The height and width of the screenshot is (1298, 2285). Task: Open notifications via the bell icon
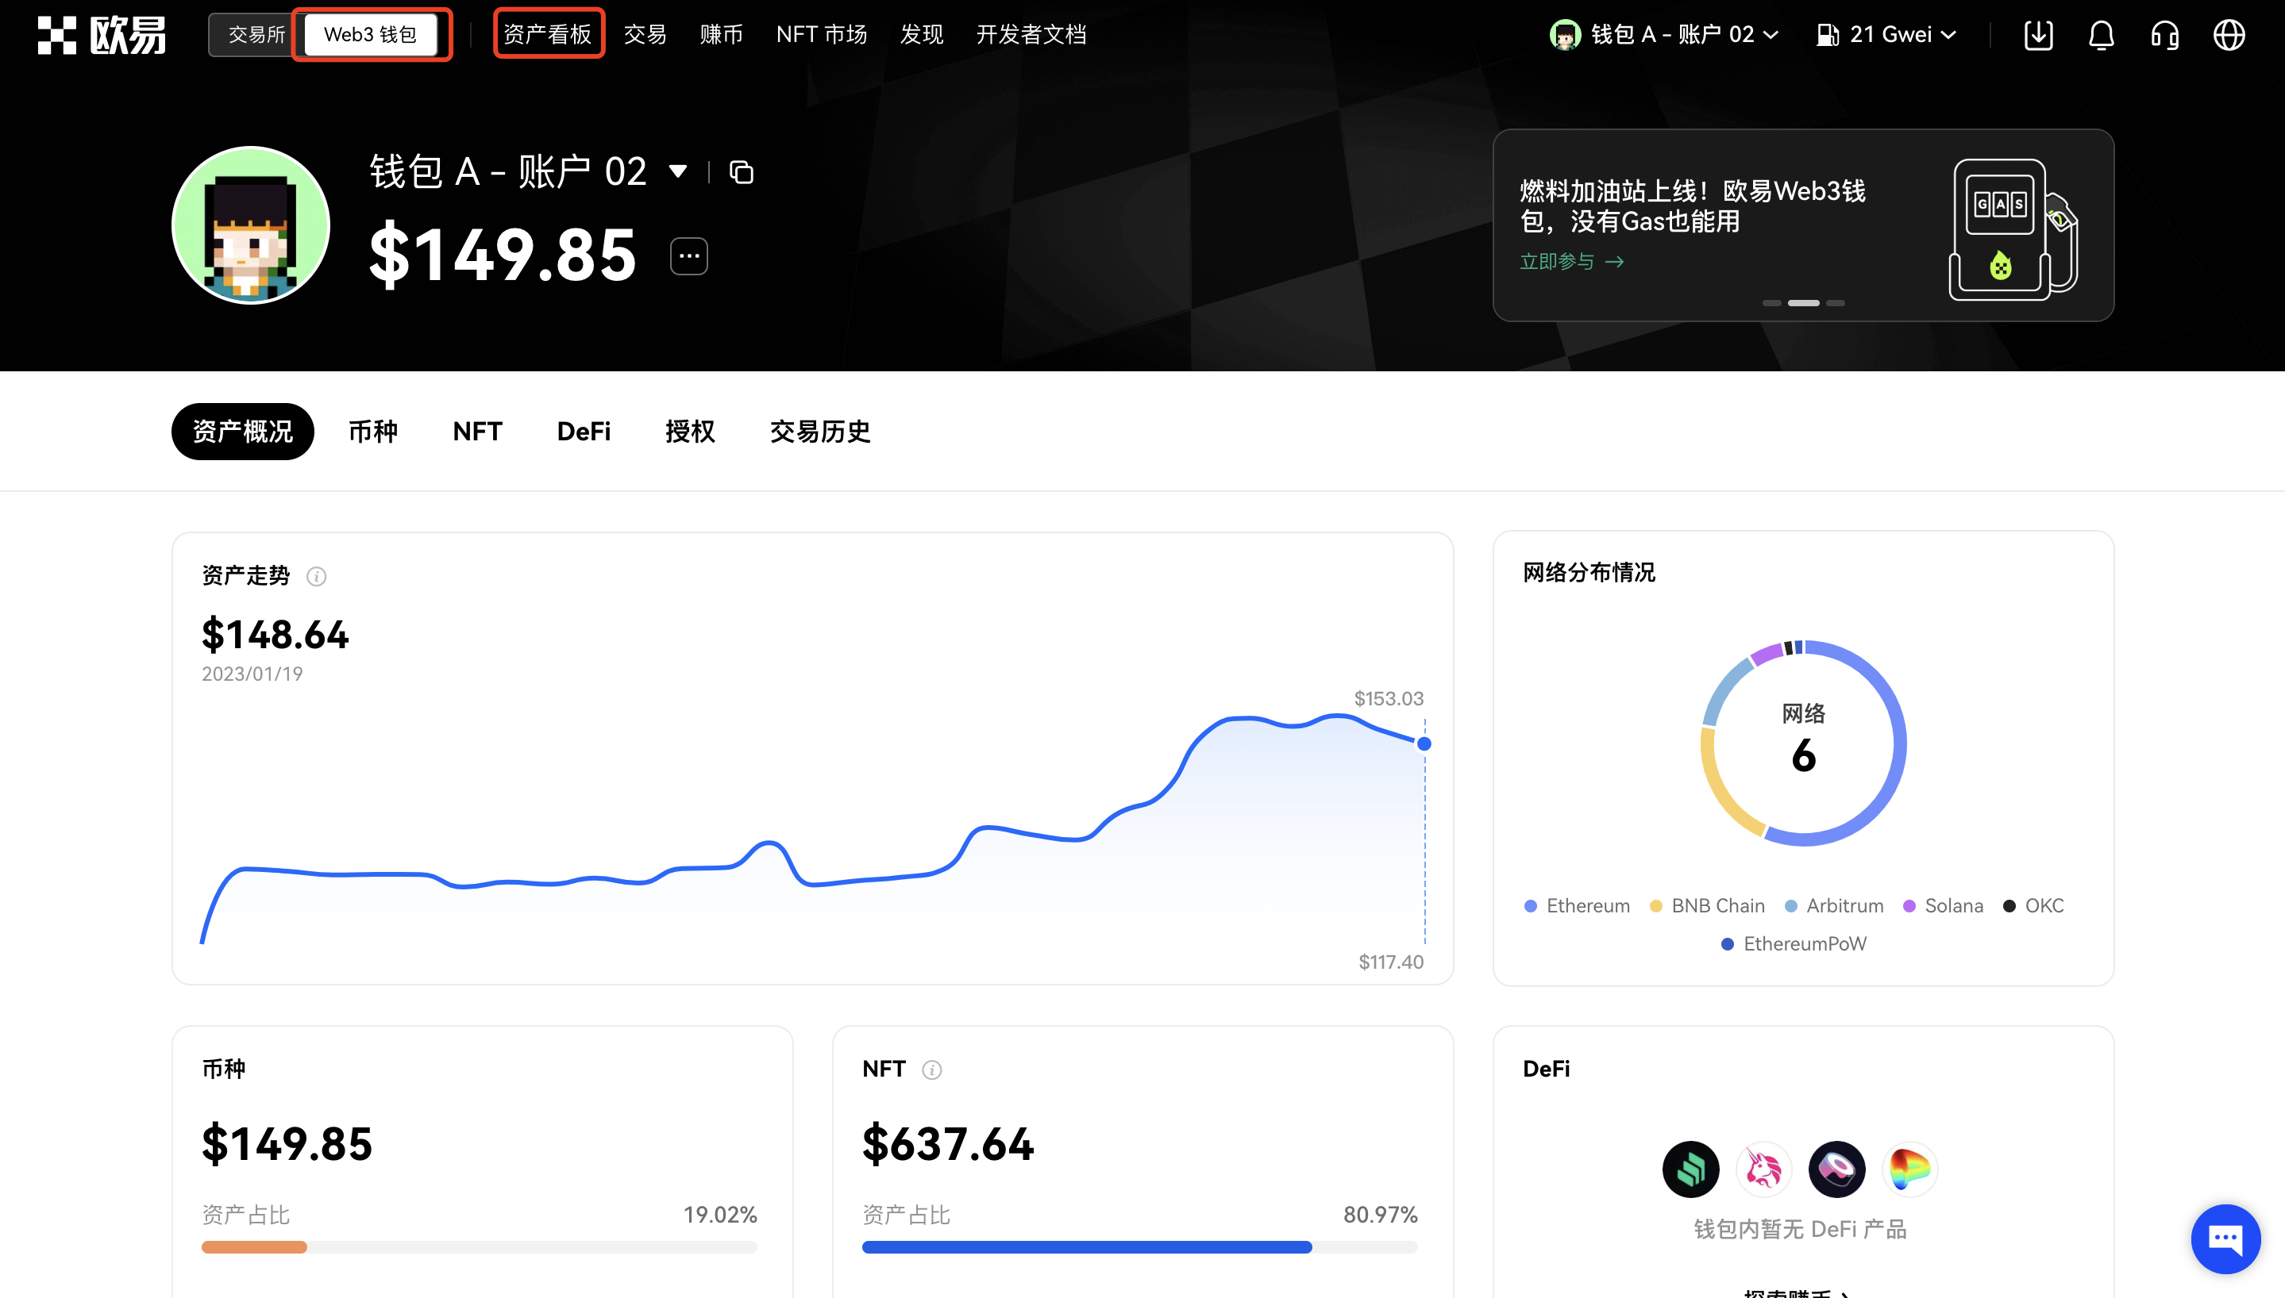coord(2102,35)
